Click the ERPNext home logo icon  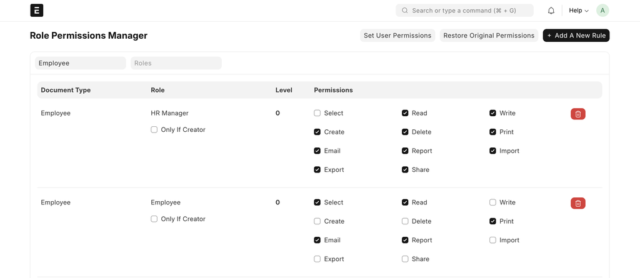click(x=37, y=11)
